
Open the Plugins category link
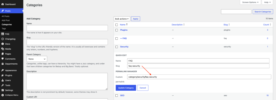click(124, 30)
